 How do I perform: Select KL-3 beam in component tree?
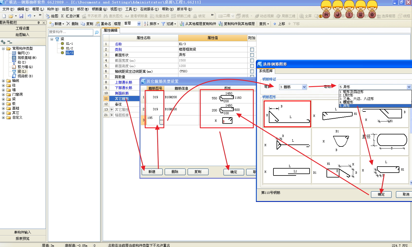click(x=69, y=53)
